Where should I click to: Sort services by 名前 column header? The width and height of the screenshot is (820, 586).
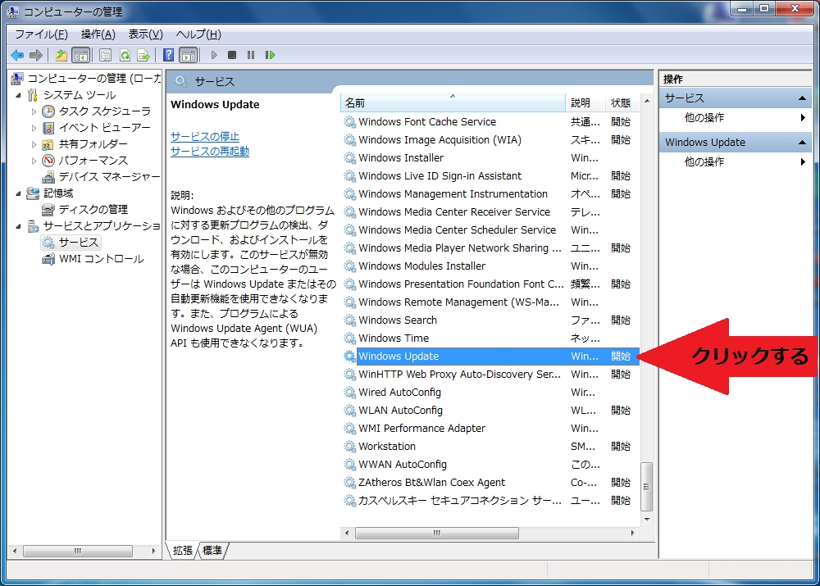453,103
